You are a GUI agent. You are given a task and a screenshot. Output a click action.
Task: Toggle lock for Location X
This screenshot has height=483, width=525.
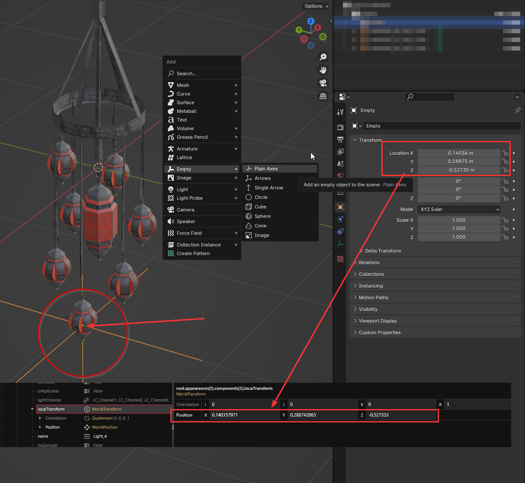pyautogui.click(x=505, y=153)
